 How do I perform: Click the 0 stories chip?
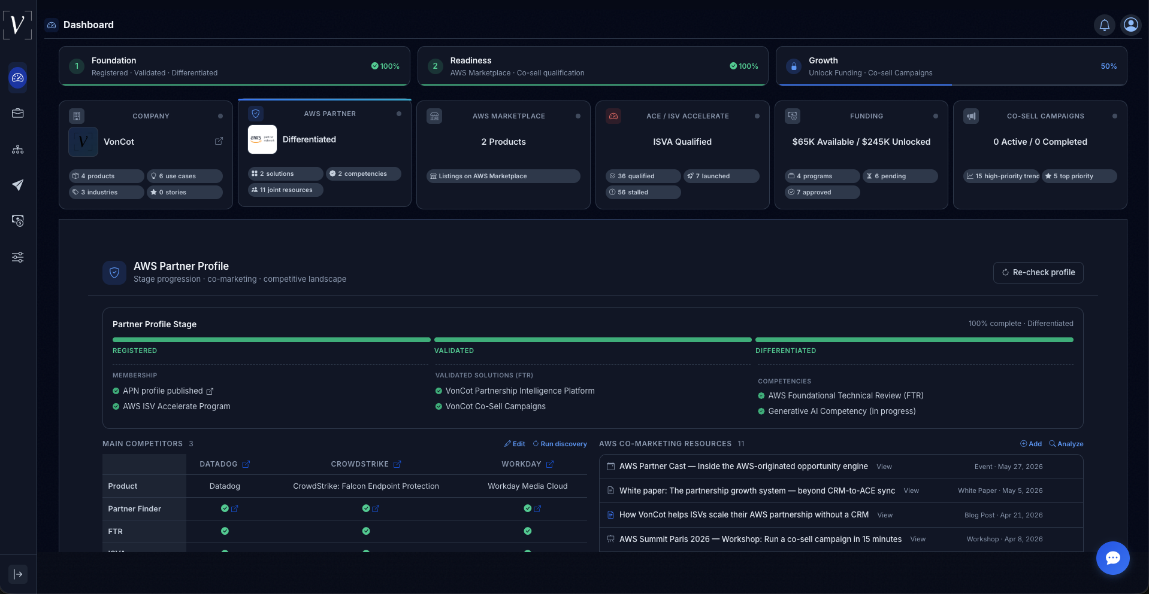(x=185, y=192)
